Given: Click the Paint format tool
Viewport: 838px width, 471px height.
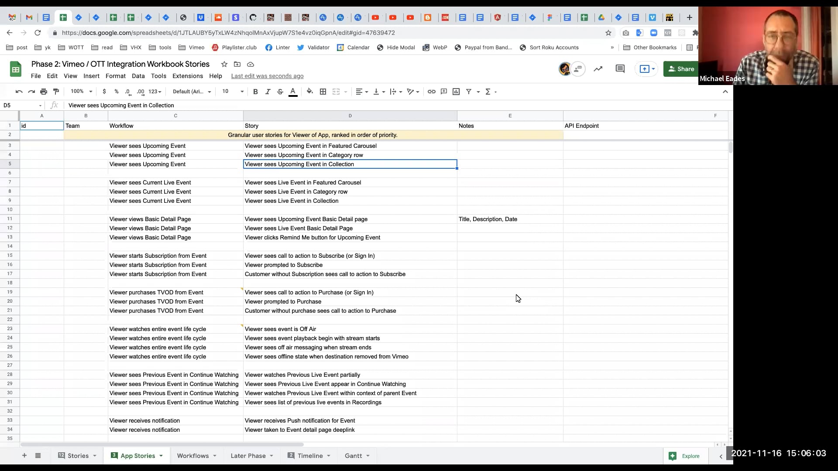Looking at the screenshot, I should (56, 92).
